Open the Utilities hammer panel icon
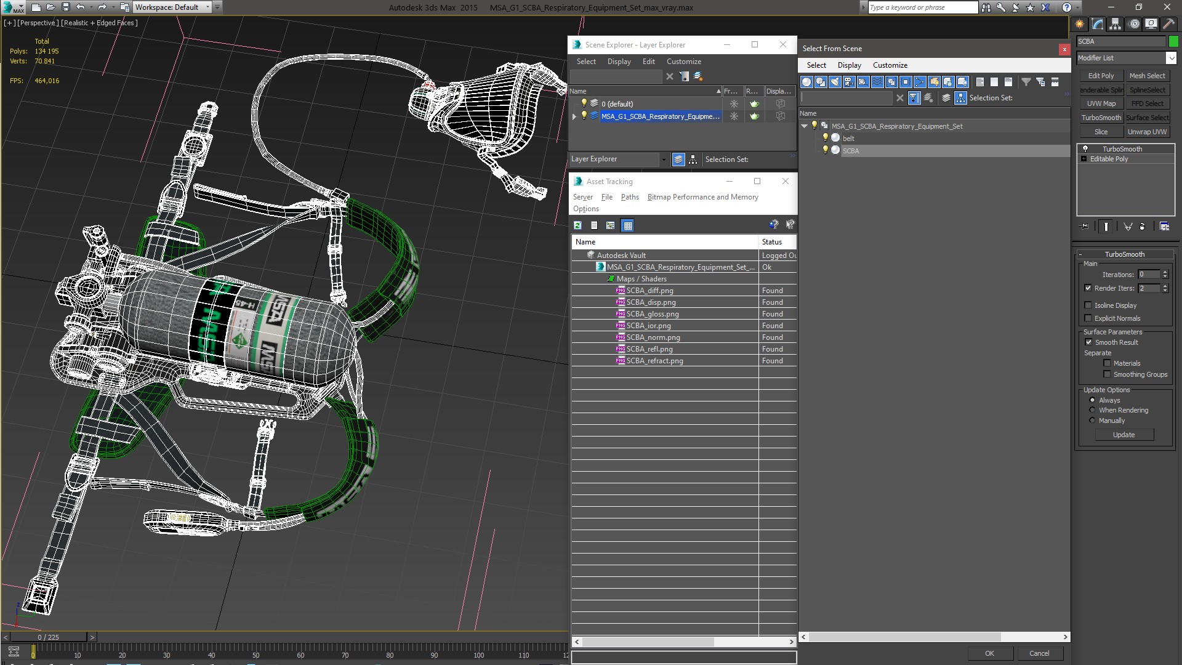1182x665 pixels. point(1168,24)
